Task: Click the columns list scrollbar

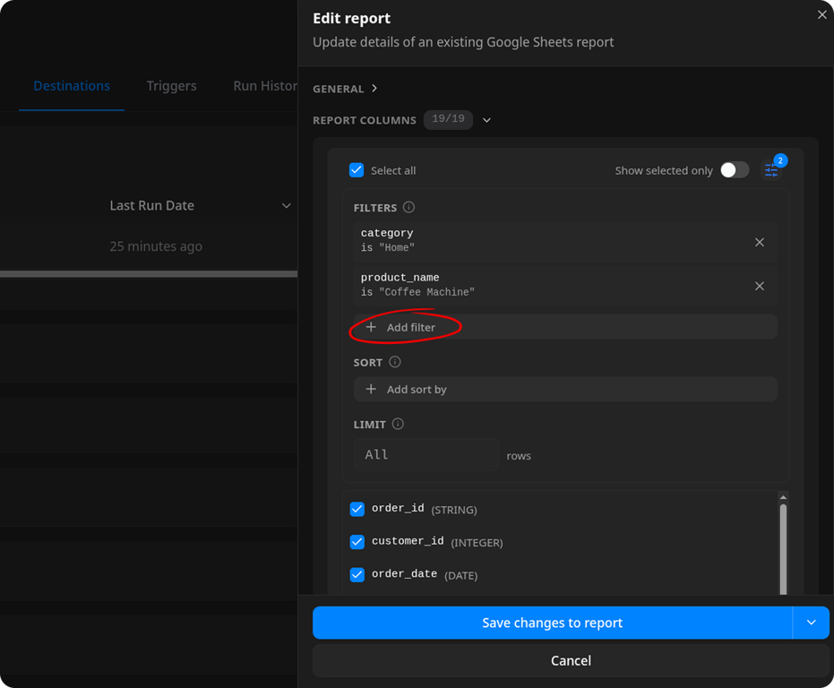Action: (x=783, y=548)
